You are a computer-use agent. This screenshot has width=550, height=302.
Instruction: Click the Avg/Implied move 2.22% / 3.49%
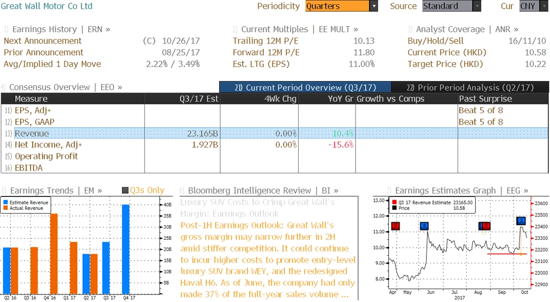[173, 64]
